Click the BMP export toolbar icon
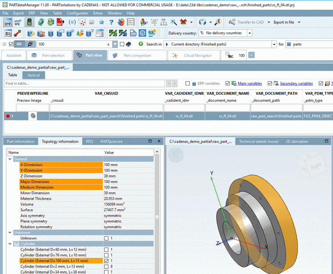 coord(8,22)
